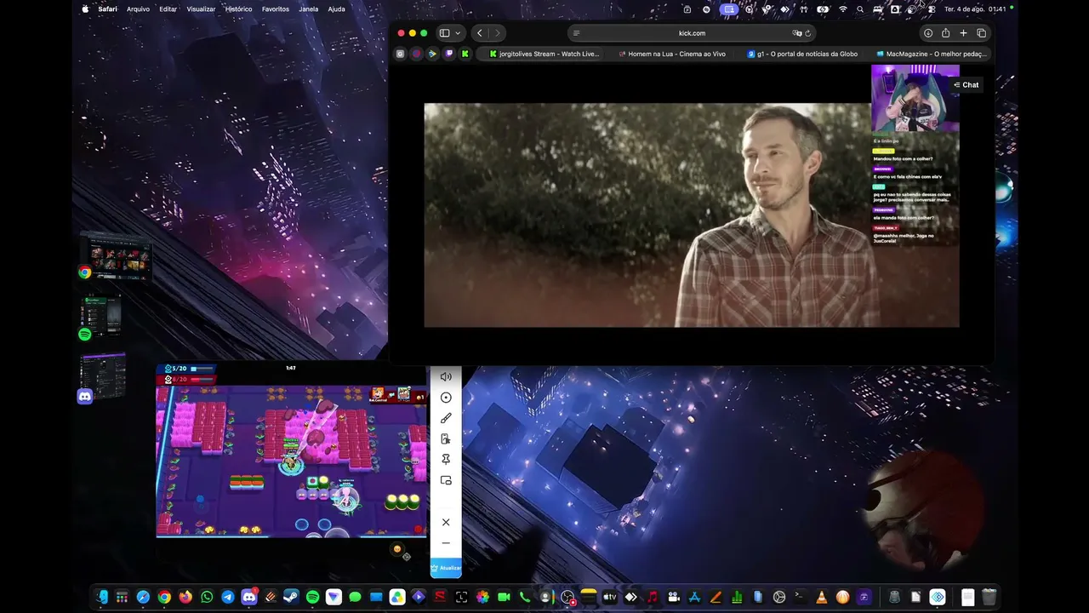Open the screen layout tool icon

[x=446, y=481]
